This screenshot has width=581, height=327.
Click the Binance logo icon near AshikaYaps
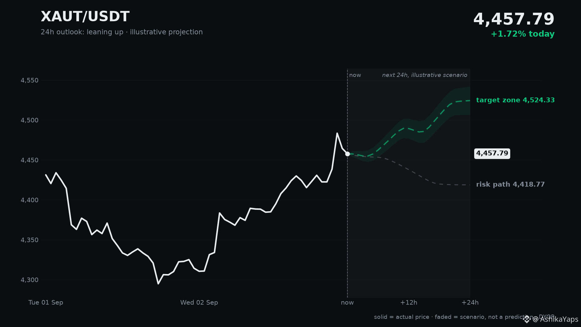[527, 319]
